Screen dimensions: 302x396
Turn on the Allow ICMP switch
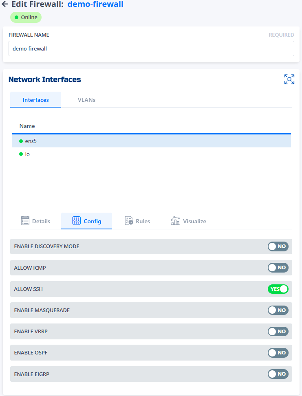[278, 268]
